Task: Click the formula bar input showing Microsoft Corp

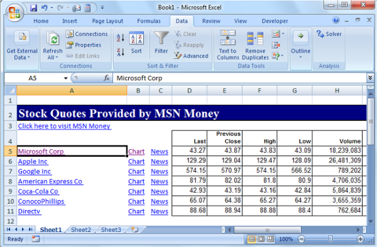Action: pyautogui.click(x=239, y=78)
